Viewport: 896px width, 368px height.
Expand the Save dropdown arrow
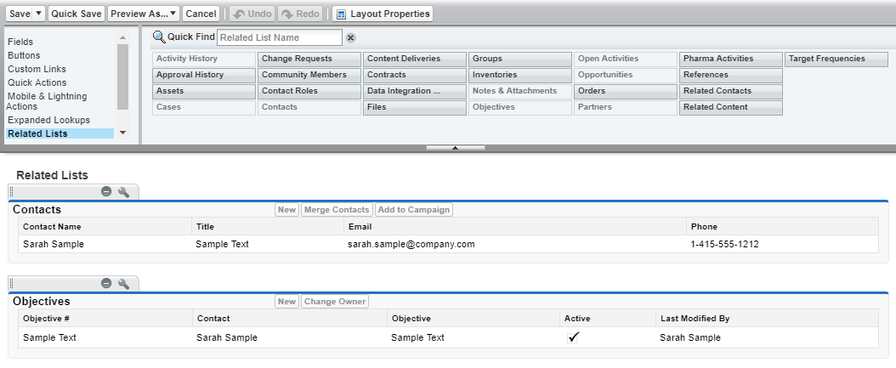(38, 14)
